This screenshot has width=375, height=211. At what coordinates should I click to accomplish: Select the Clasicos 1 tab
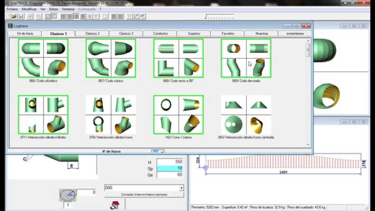click(x=58, y=34)
